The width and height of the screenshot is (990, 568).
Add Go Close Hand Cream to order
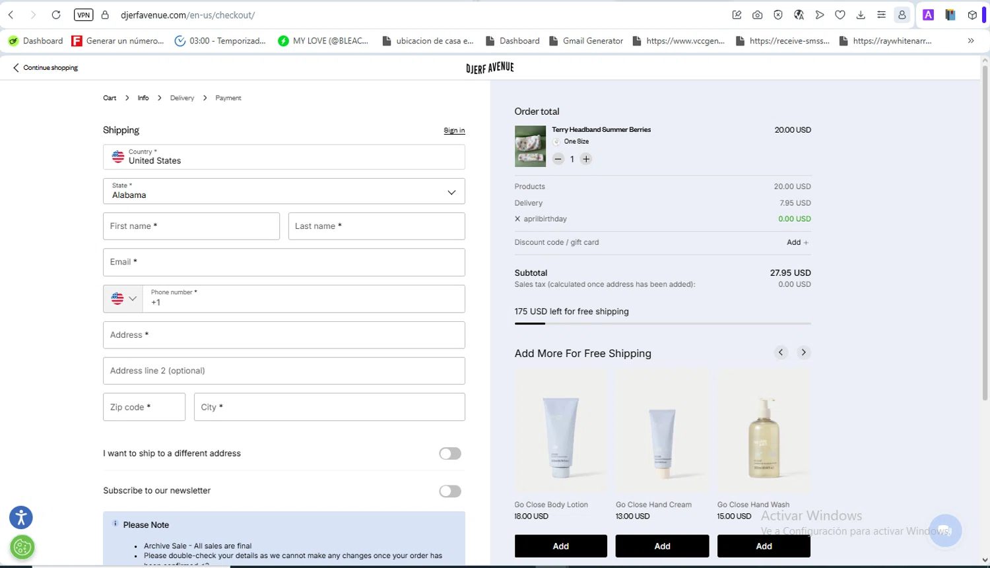pos(662,546)
